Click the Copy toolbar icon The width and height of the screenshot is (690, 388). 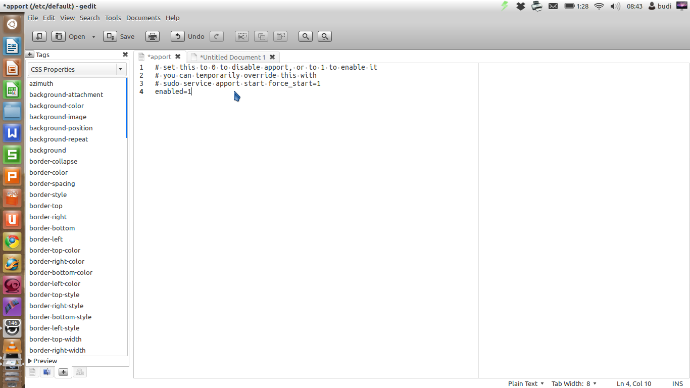(x=261, y=36)
